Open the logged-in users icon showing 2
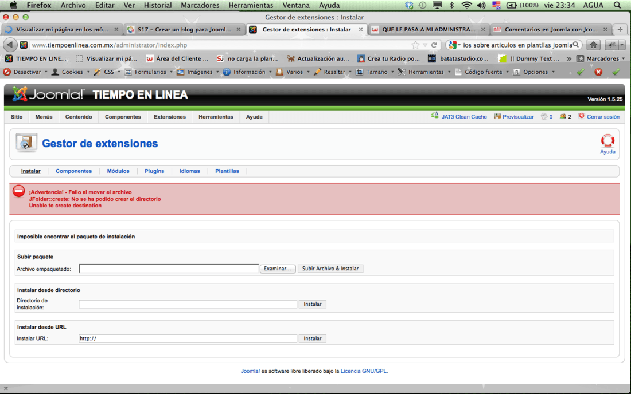 tap(563, 116)
